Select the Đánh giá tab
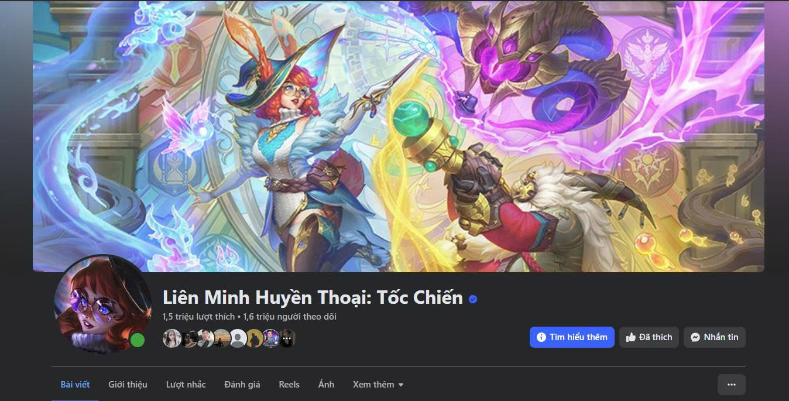The image size is (789, 401). click(x=242, y=385)
